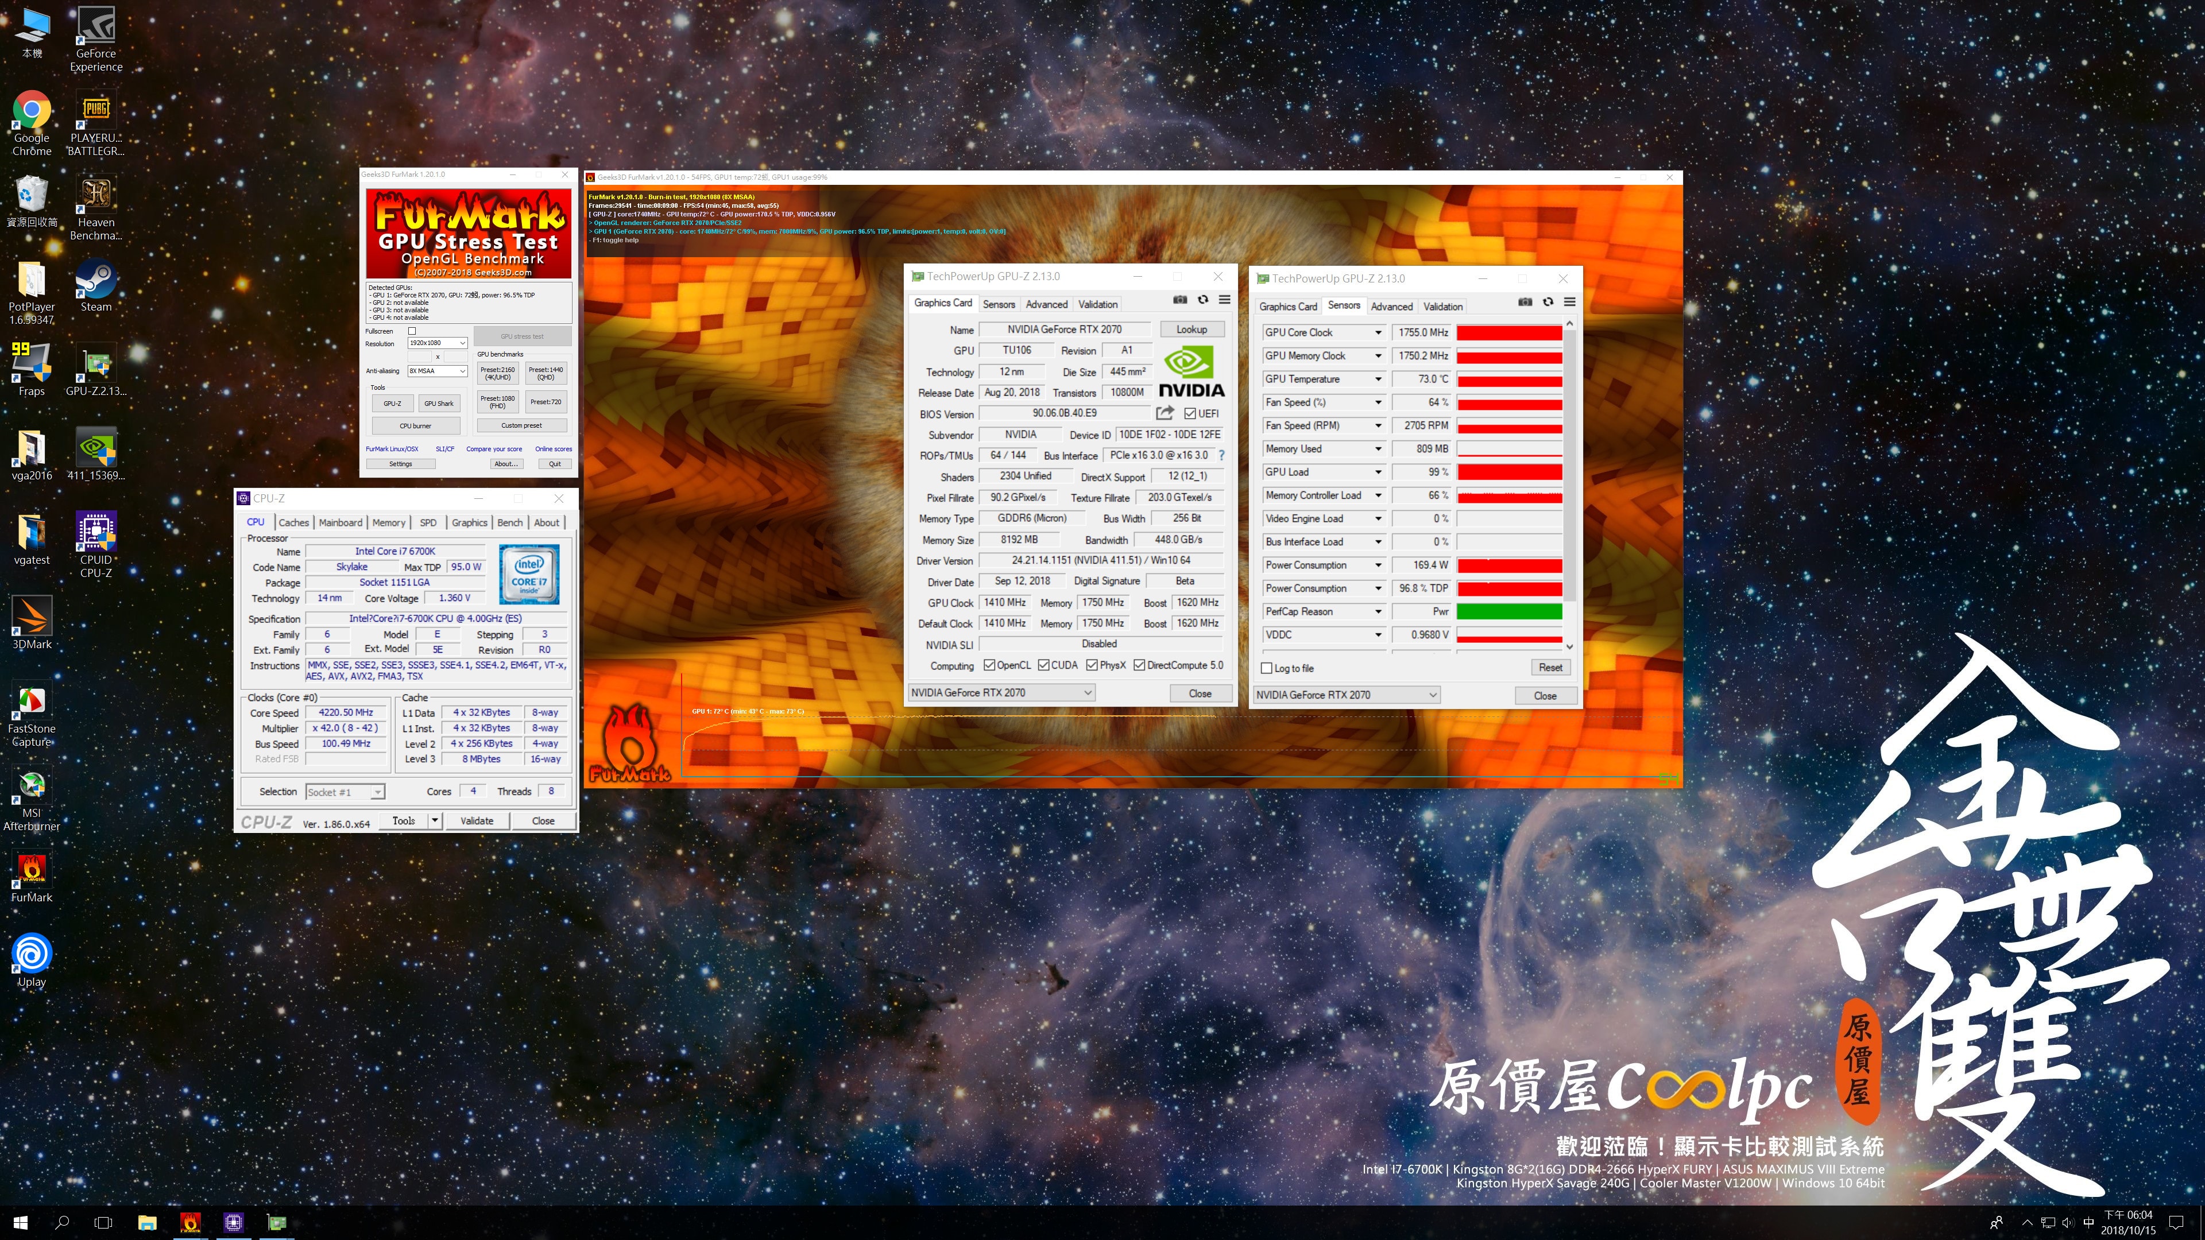Image resolution: width=2205 pixels, height=1240 pixels.
Task: Expand the GPU Core Clock sensor dropdown
Action: [x=1378, y=333]
